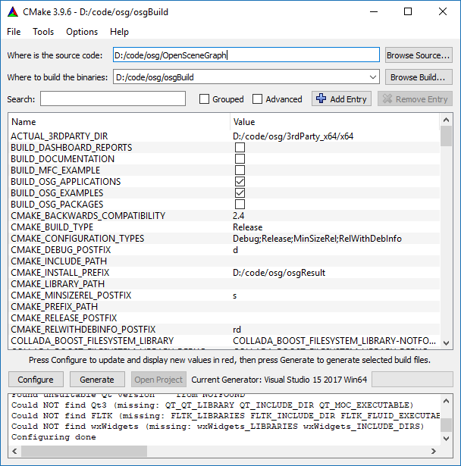Click output log scroll up arrow

(446, 401)
